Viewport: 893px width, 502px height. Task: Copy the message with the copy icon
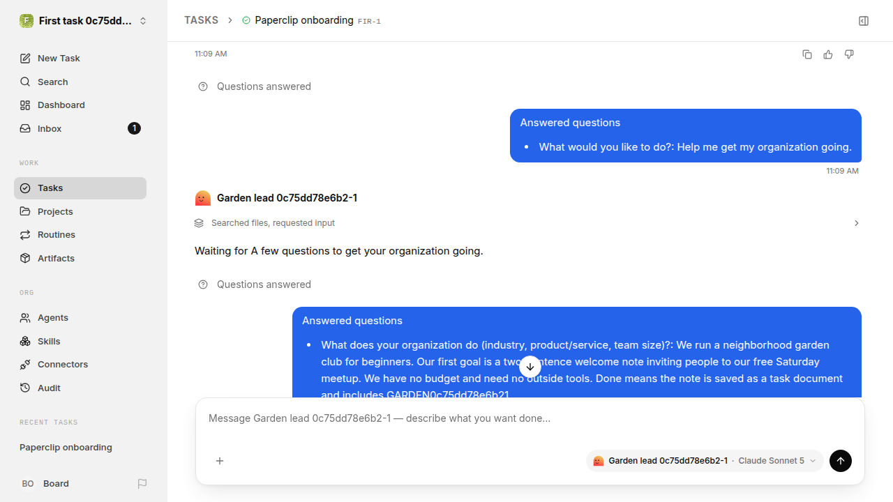coord(807,54)
